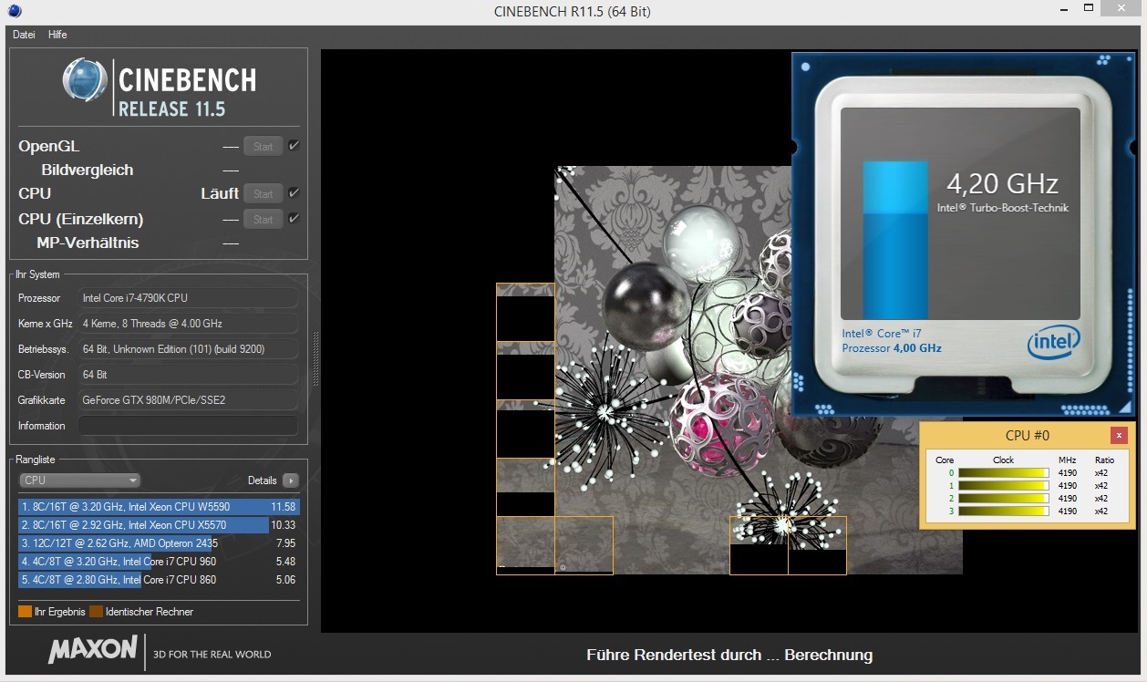The height and width of the screenshot is (682, 1147).
Task: Click the Cinebench sphere logo in the header
Action: click(x=84, y=79)
